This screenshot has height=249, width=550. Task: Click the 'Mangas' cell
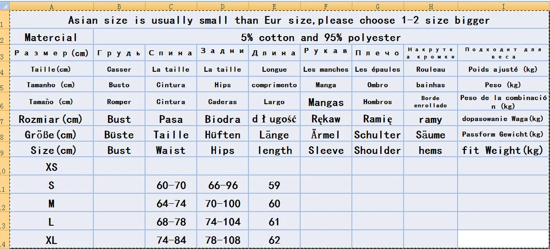point(326,101)
